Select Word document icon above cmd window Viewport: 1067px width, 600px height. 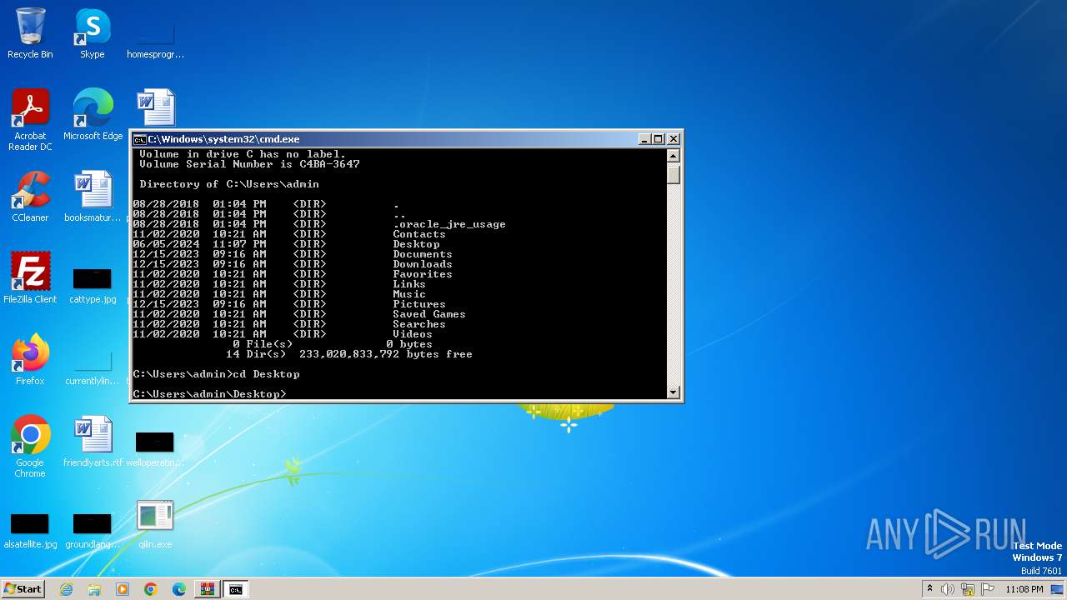[x=155, y=108]
